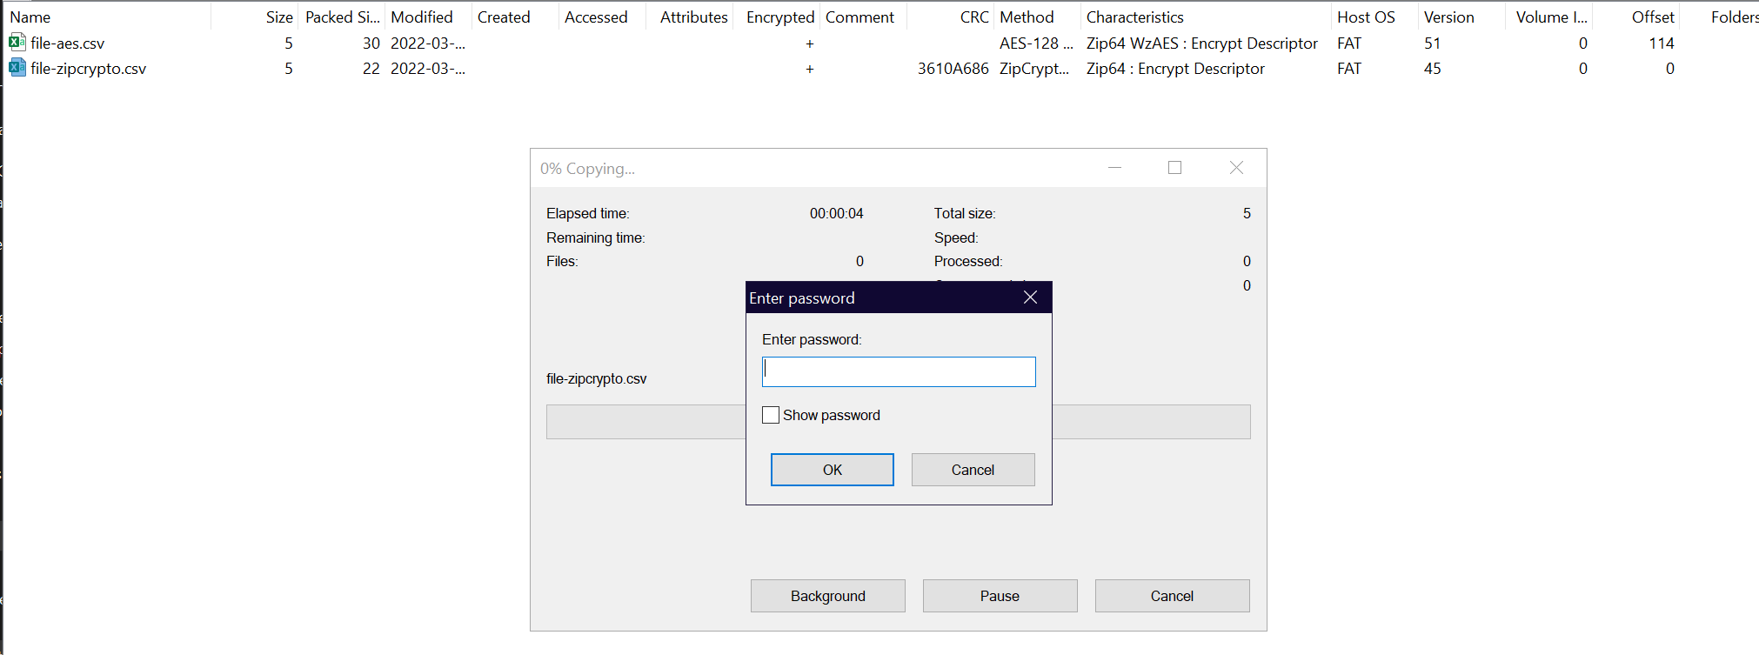Sort file list by Size column
Image resolution: width=1759 pixels, height=655 pixels.
tap(279, 17)
